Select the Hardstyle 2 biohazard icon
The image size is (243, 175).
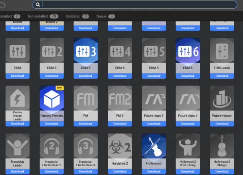[120, 147]
